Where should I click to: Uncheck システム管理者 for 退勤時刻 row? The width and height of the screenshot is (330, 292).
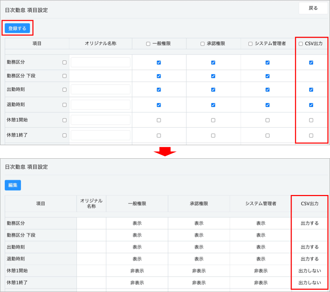pyautogui.click(x=267, y=105)
